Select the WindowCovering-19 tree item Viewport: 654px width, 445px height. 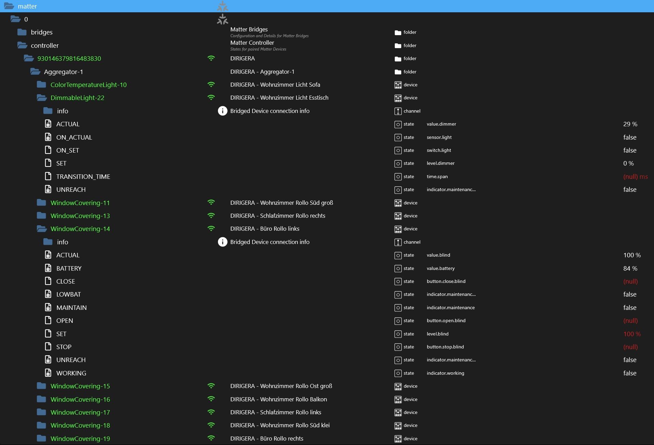(x=80, y=439)
